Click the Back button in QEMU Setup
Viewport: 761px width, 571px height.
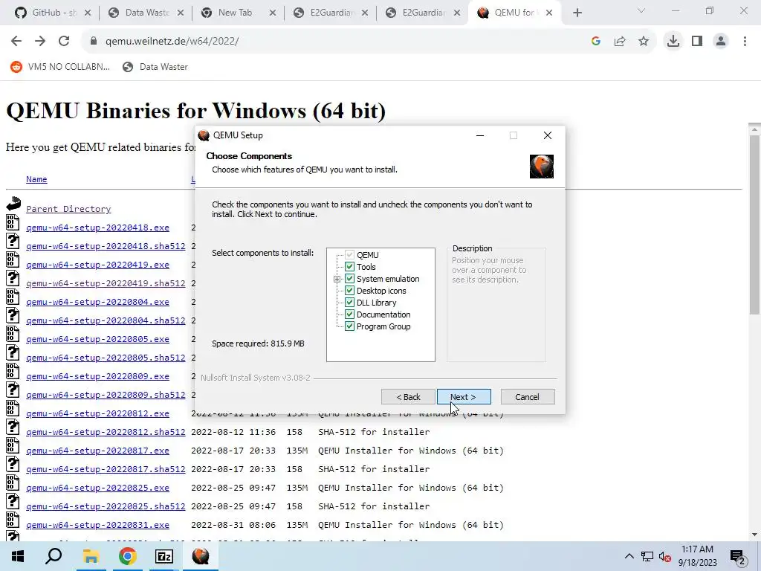[x=408, y=397]
